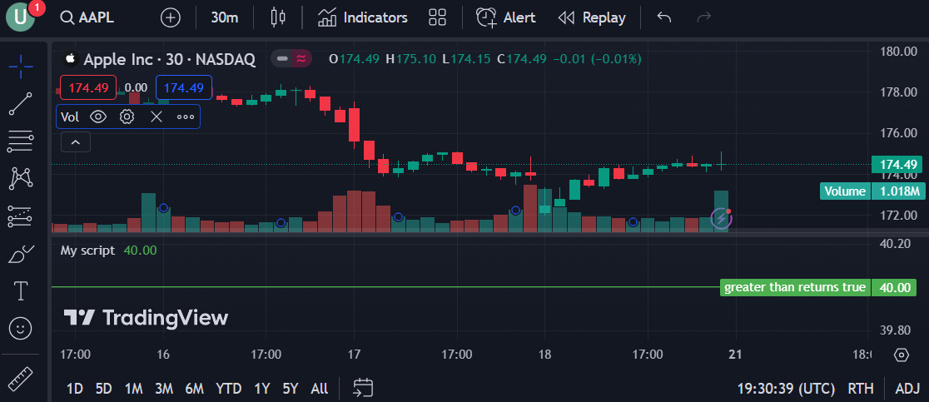The width and height of the screenshot is (929, 402).
Task: Set range to 6M
Action: click(x=194, y=389)
